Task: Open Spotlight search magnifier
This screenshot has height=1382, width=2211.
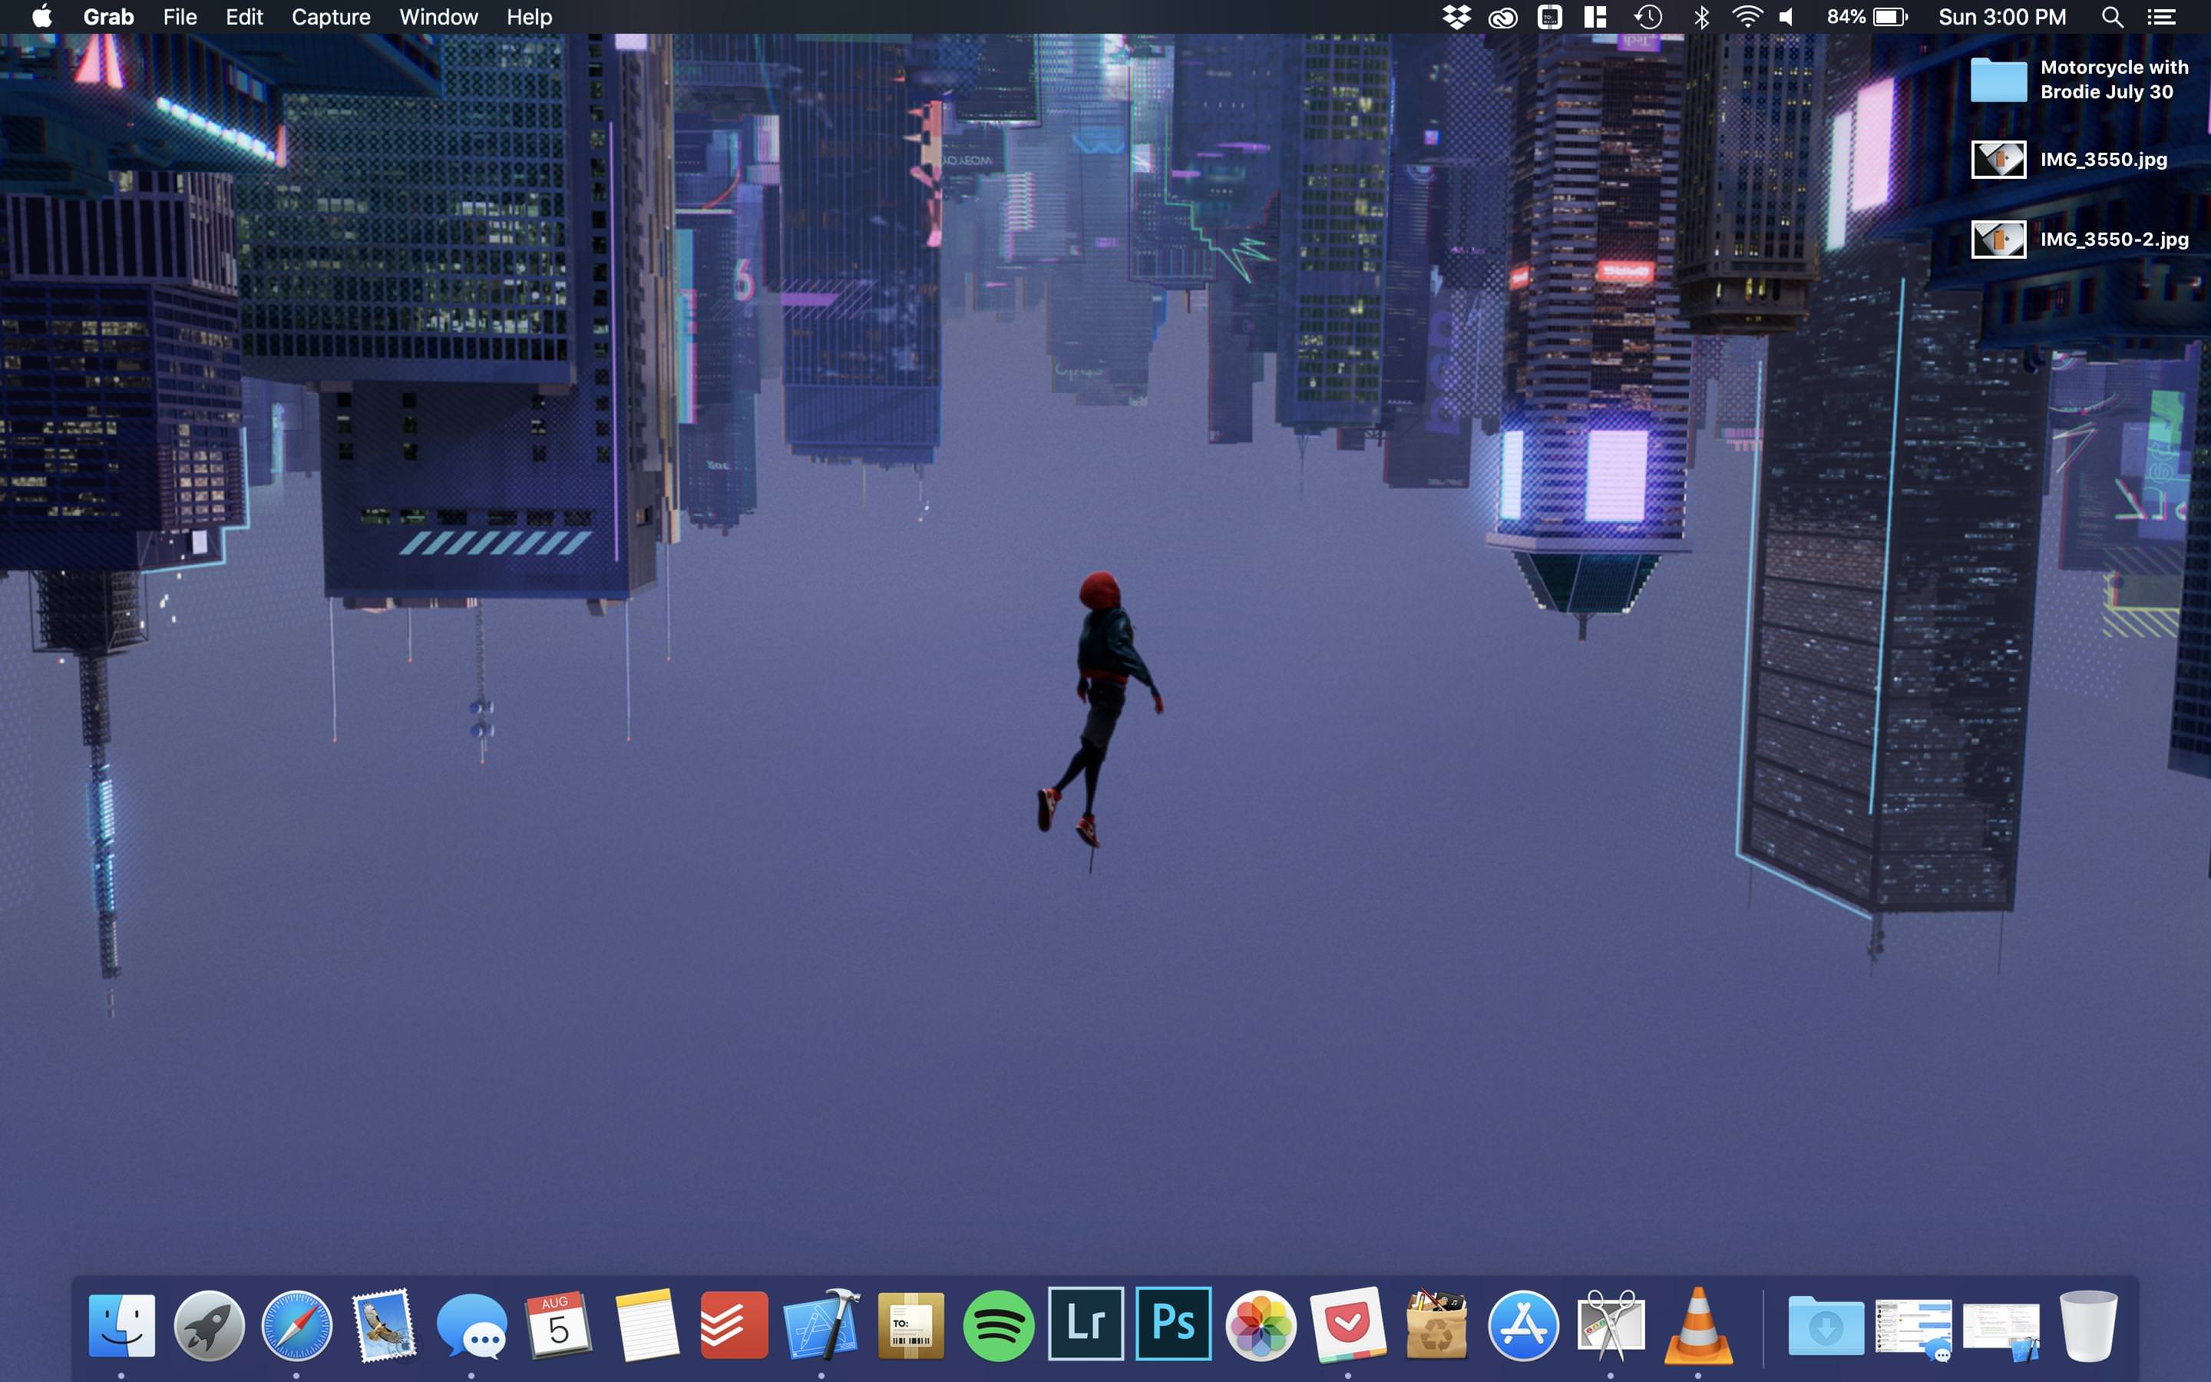Action: point(2111,18)
